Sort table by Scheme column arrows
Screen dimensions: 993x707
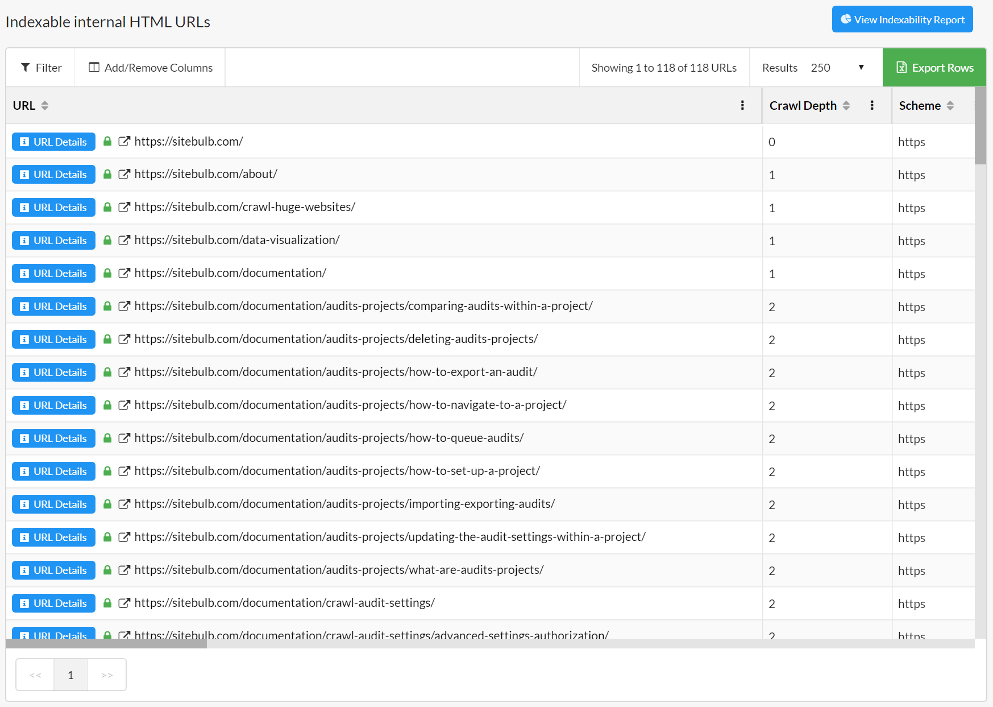pyautogui.click(x=950, y=106)
